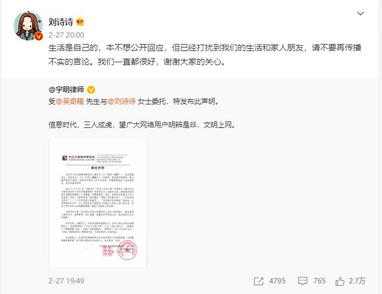Open the 刘诗诗 username link

tap(61, 22)
